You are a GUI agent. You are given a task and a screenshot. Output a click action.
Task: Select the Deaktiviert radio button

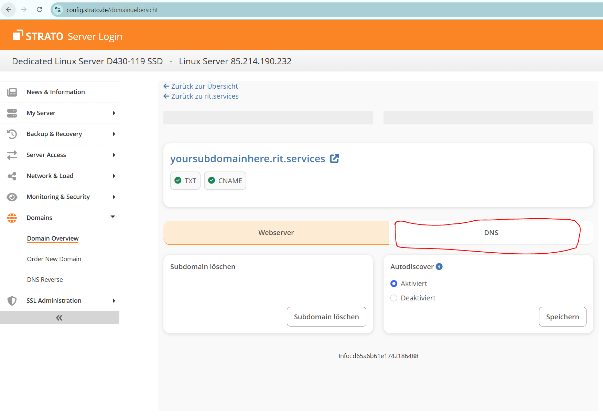(x=394, y=298)
